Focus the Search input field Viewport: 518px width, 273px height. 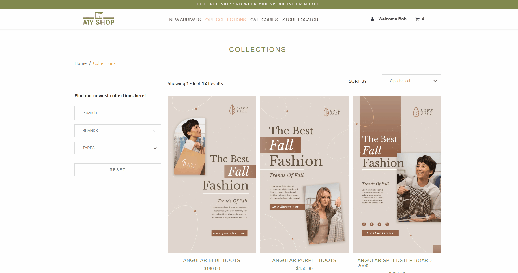click(118, 113)
